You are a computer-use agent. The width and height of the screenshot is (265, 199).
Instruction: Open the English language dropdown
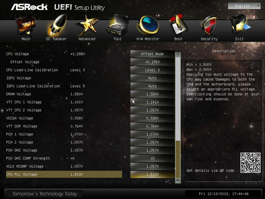(x=244, y=6)
